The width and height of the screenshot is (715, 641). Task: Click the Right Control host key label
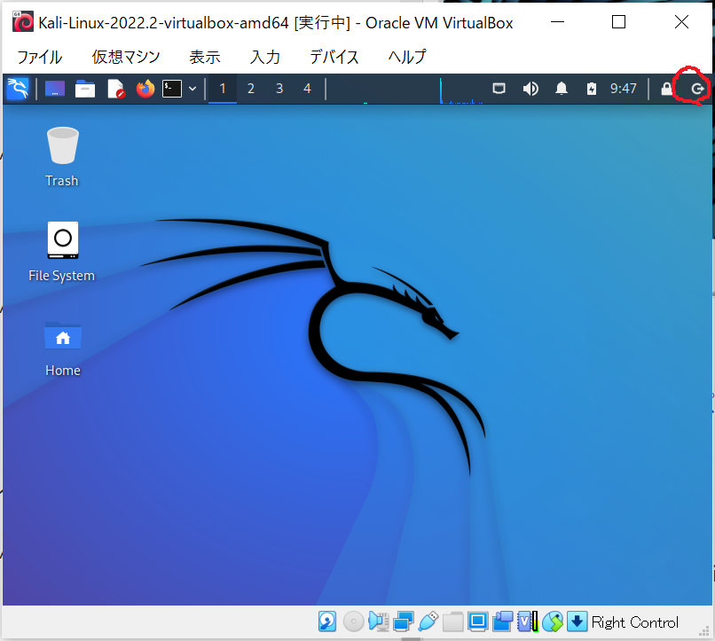[x=635, y=622]
